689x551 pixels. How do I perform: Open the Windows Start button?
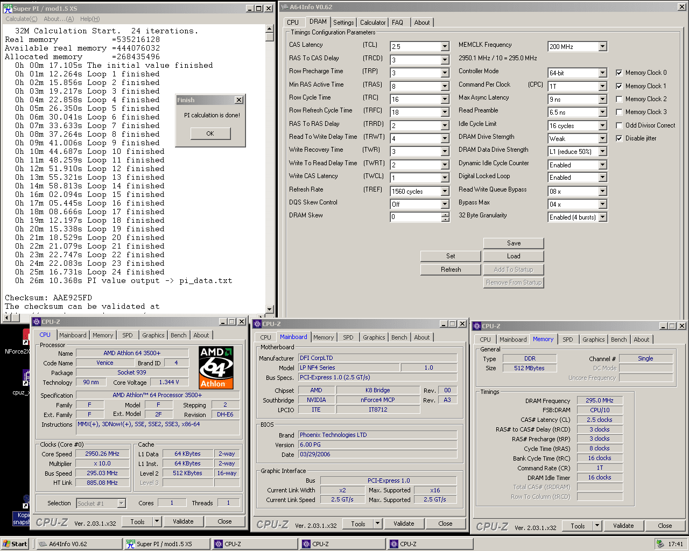tap(15, 544)
